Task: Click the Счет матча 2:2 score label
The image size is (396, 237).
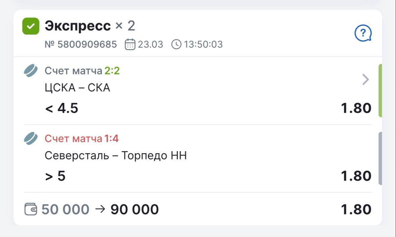Action: (x=82, y=71)
